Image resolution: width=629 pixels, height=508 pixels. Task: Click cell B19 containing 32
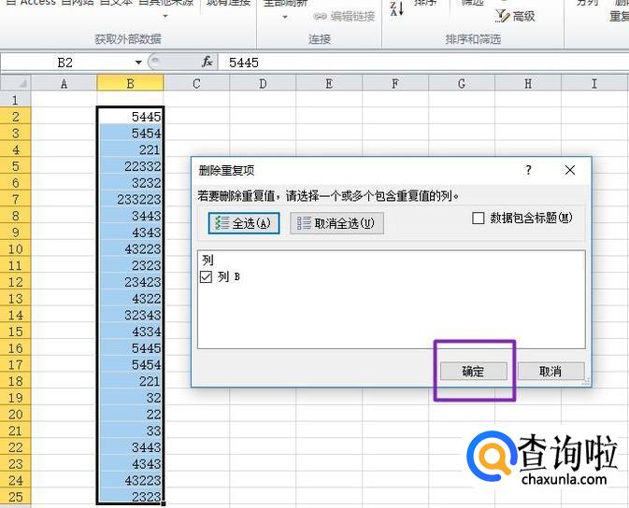point(130,397)
